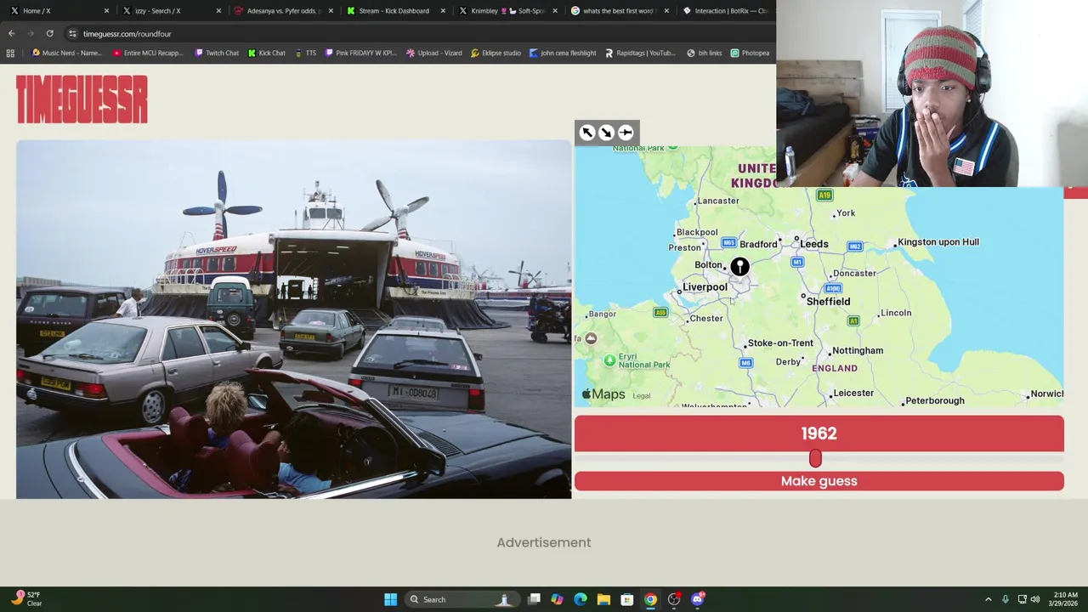The height and width of the screenshot is (612, 1088).
Task: Open bih links bookmark
Action: pos(704,53)
